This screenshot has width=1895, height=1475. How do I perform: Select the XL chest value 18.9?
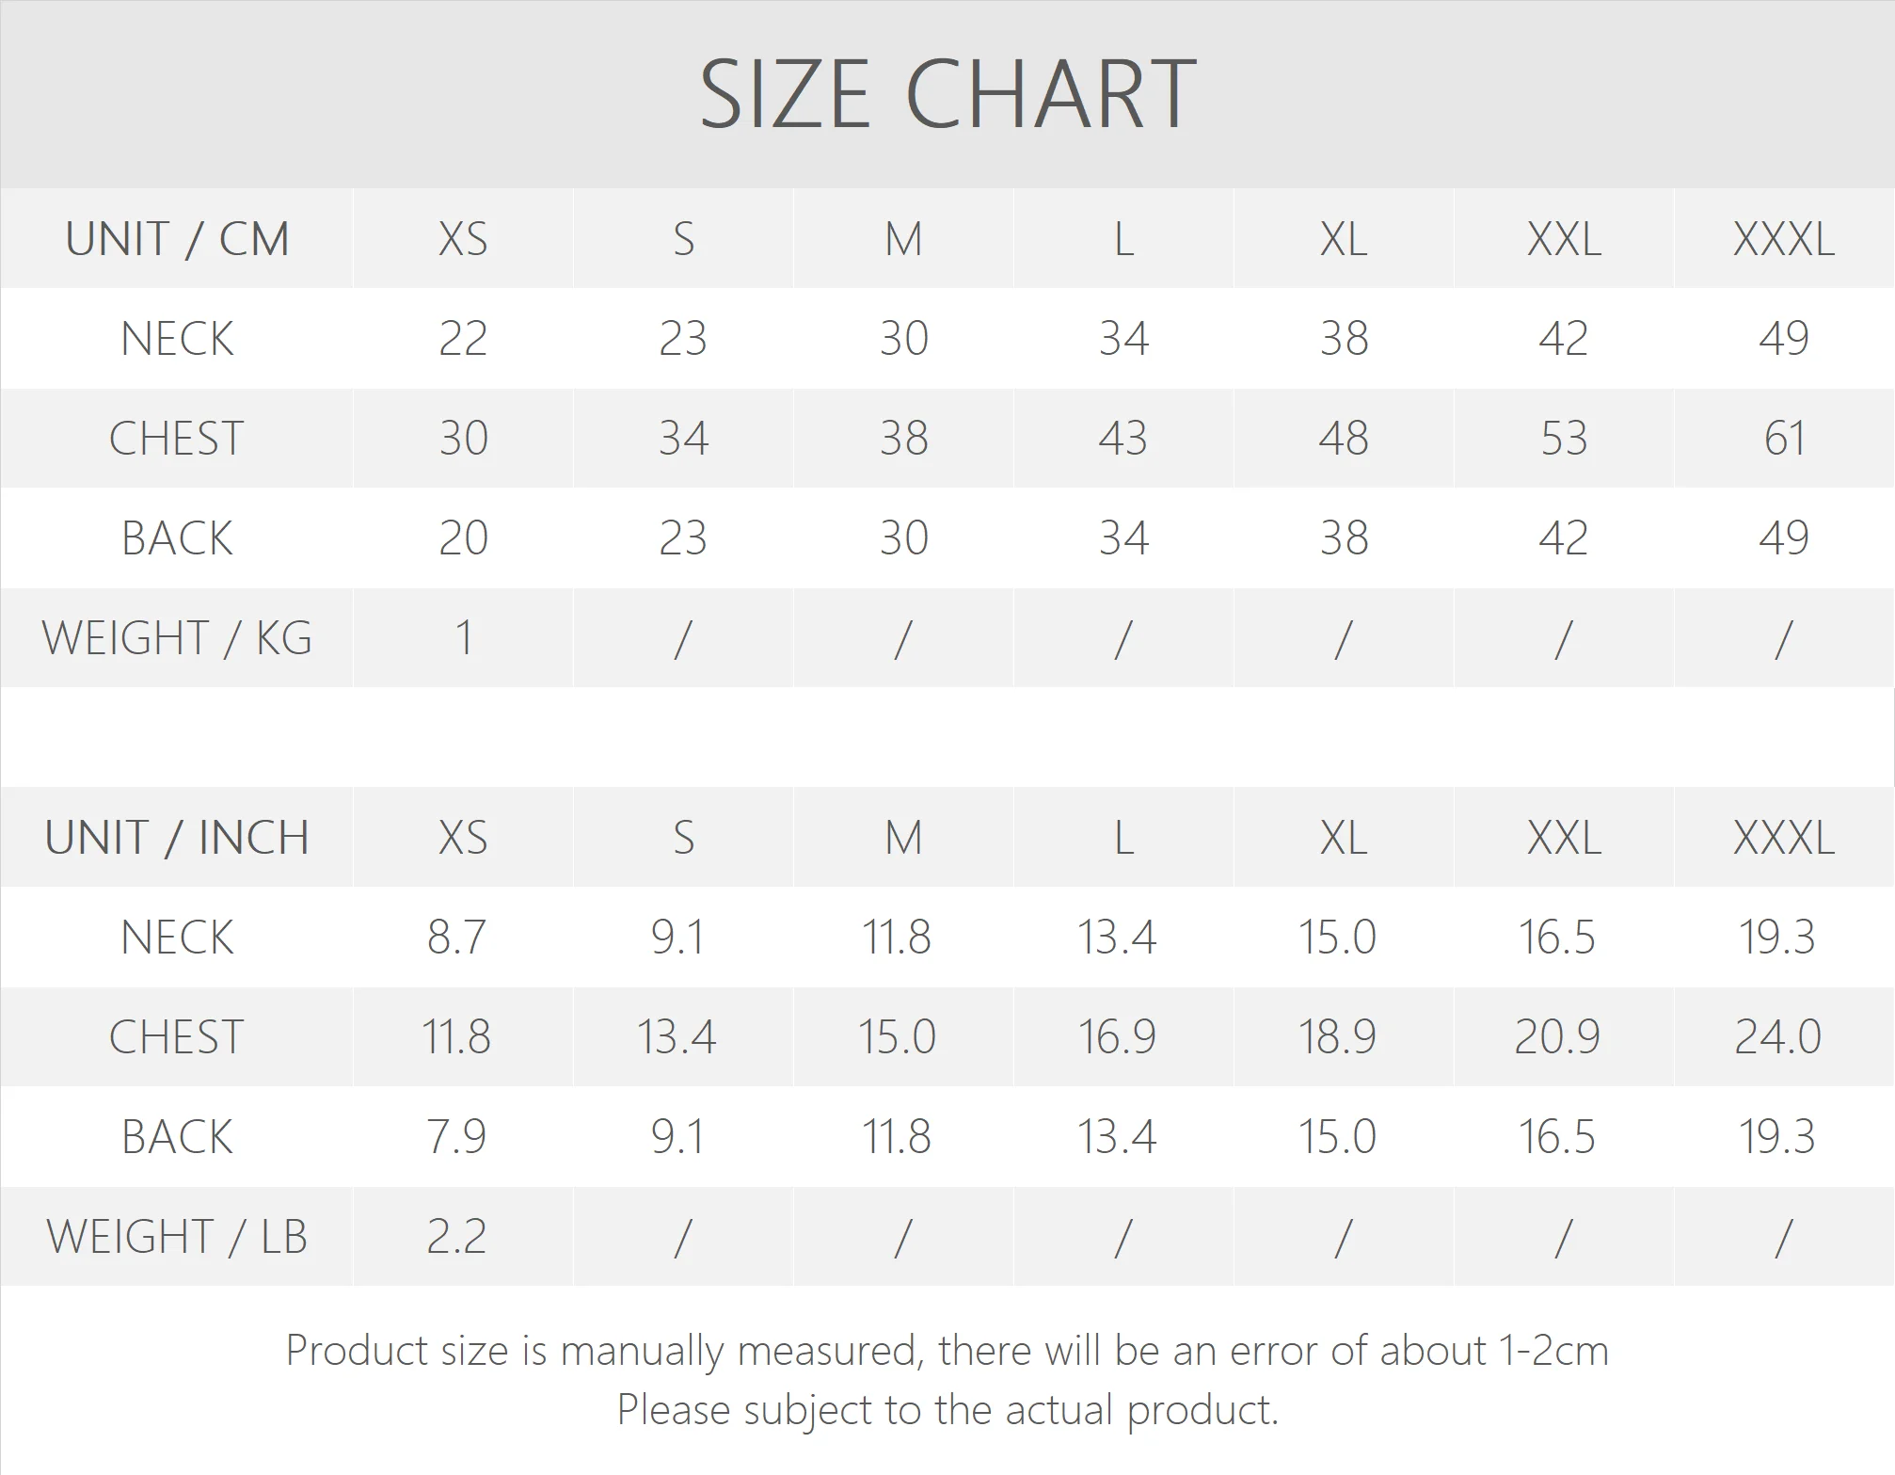[x=1337, y=1037]
